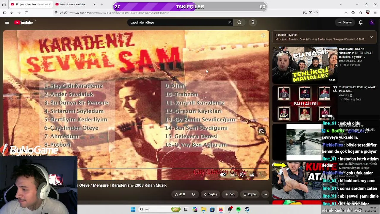
Task: Open the Windows Start menu
Action: [x=133, y=209]
